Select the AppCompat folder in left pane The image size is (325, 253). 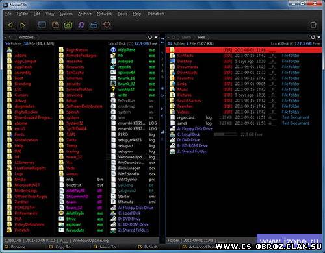25,61
